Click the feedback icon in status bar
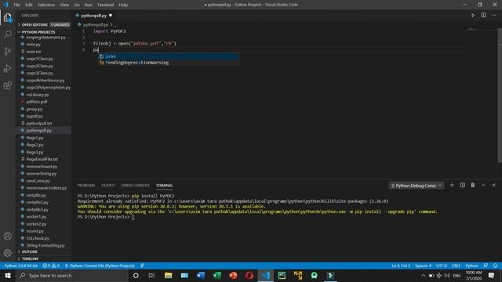Image resolution: width=502 pixels, height=282 pixels. coord(486,266)
